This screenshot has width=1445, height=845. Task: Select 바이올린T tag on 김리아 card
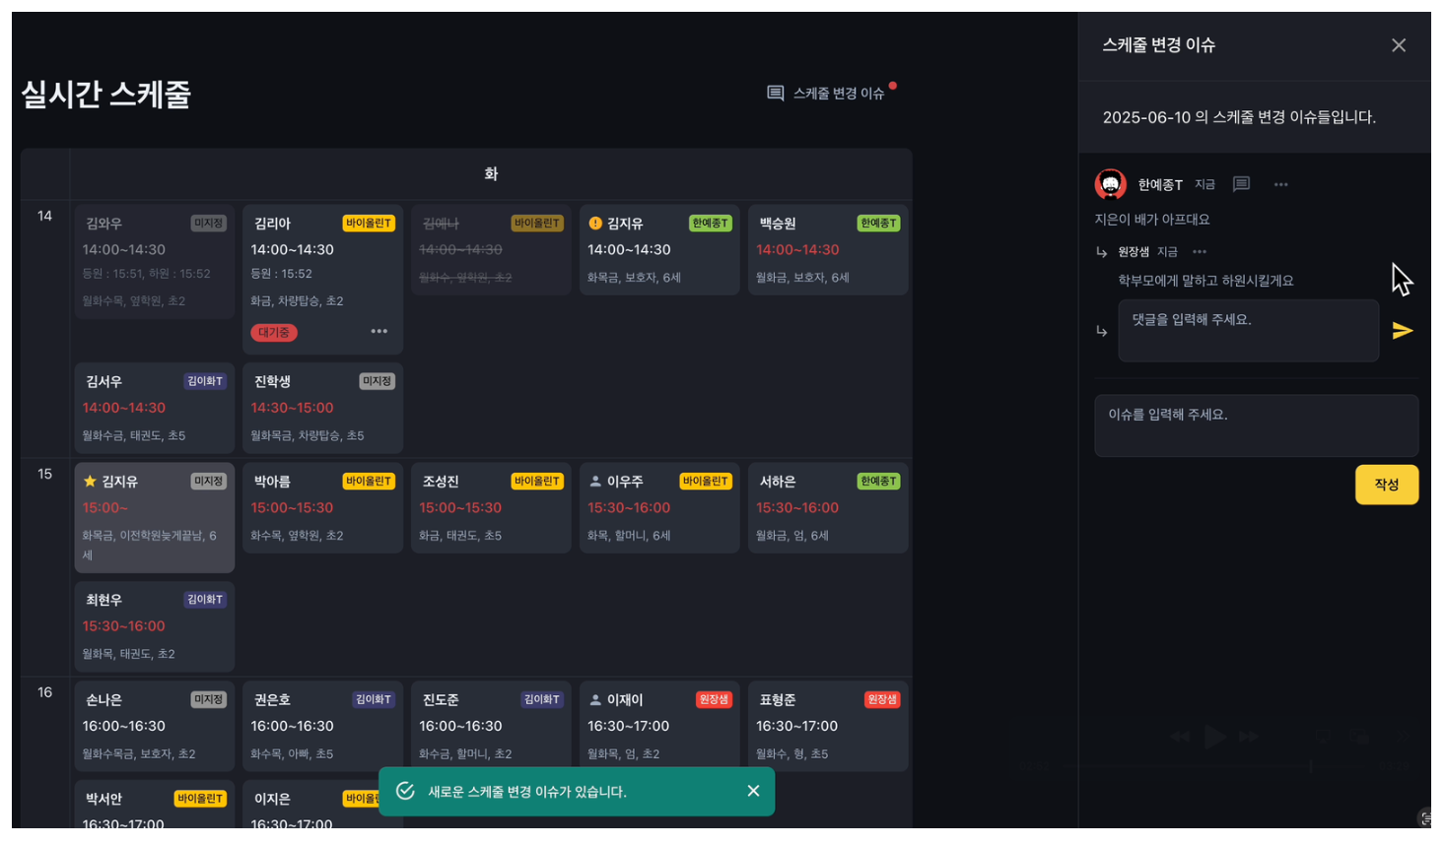(369, 224)
